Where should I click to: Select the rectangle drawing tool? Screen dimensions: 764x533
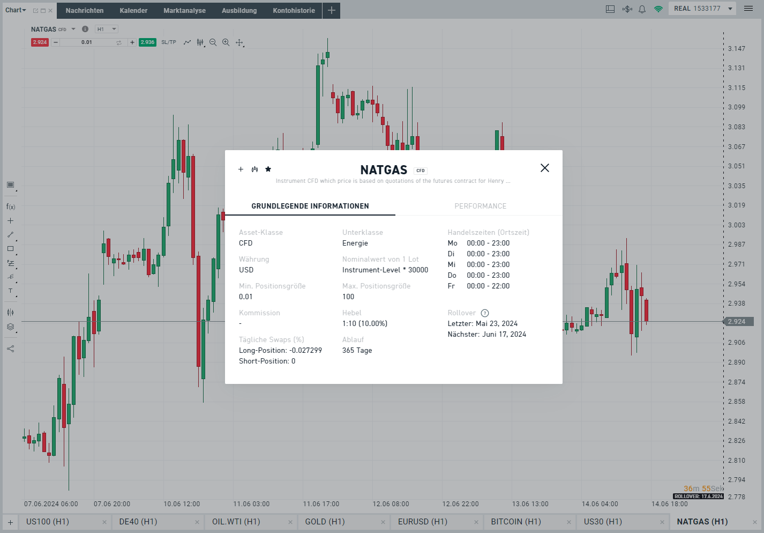click(x=10, y=248)
